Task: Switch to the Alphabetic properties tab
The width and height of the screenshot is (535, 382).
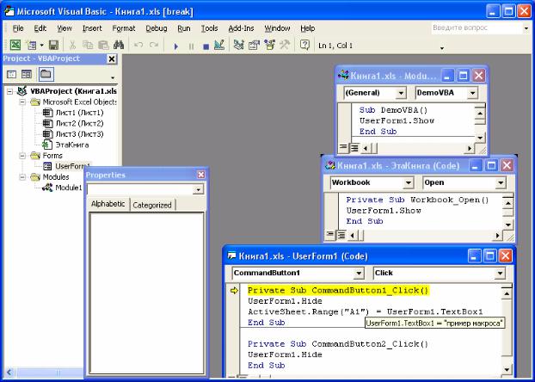Action: [108, 204]
